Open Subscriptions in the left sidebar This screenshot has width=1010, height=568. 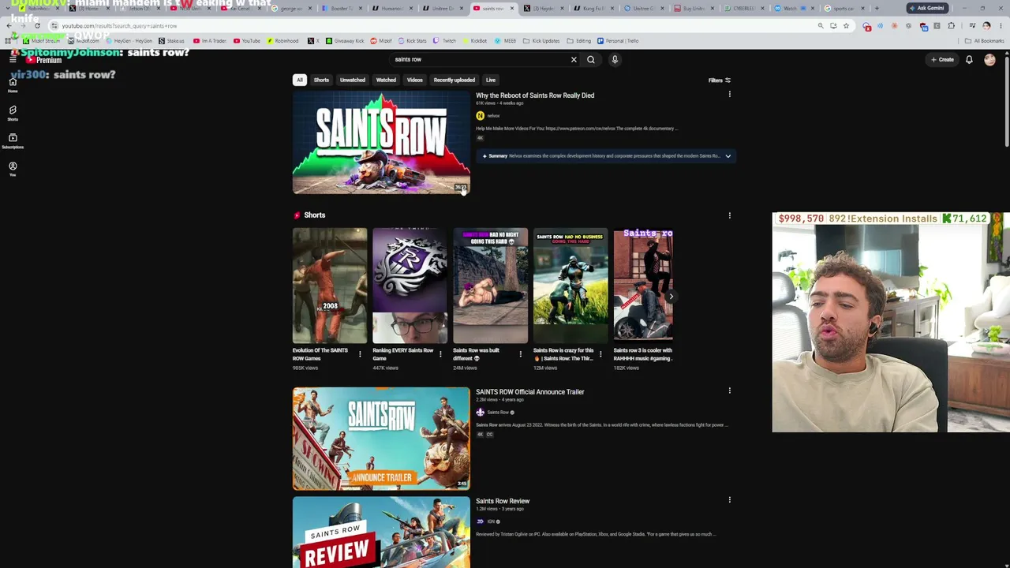(13, 140)
